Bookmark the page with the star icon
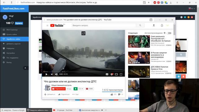This screenshot has width=199, height=112. tap(149, 2)
